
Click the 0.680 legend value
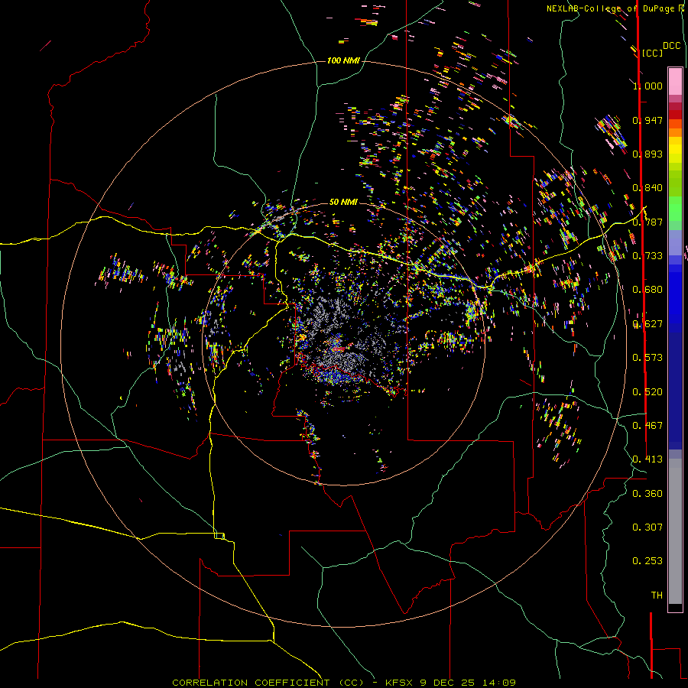(x=647, y=290)
